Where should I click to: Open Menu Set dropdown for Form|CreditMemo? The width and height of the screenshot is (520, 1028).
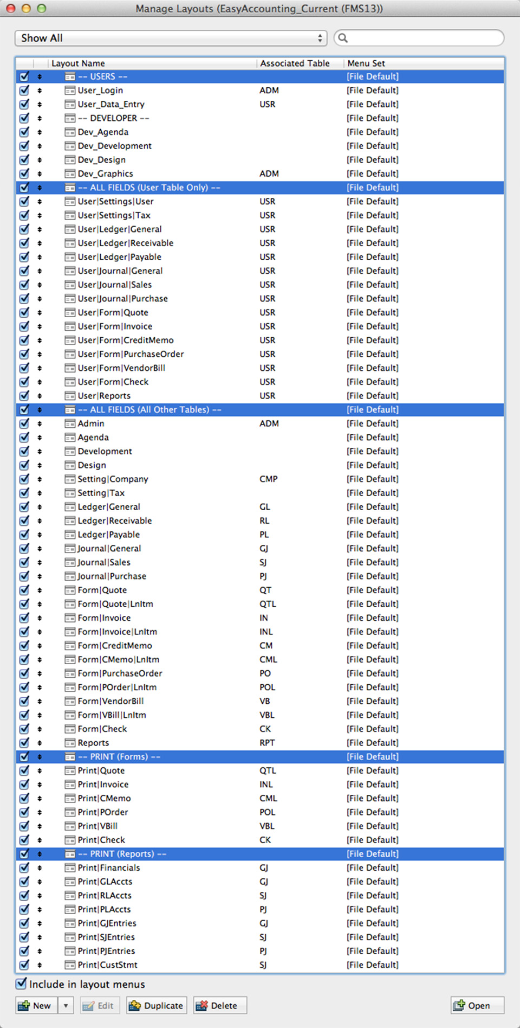coord(373,646)
